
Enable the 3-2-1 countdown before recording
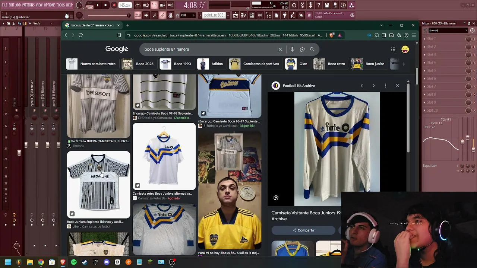154,5
